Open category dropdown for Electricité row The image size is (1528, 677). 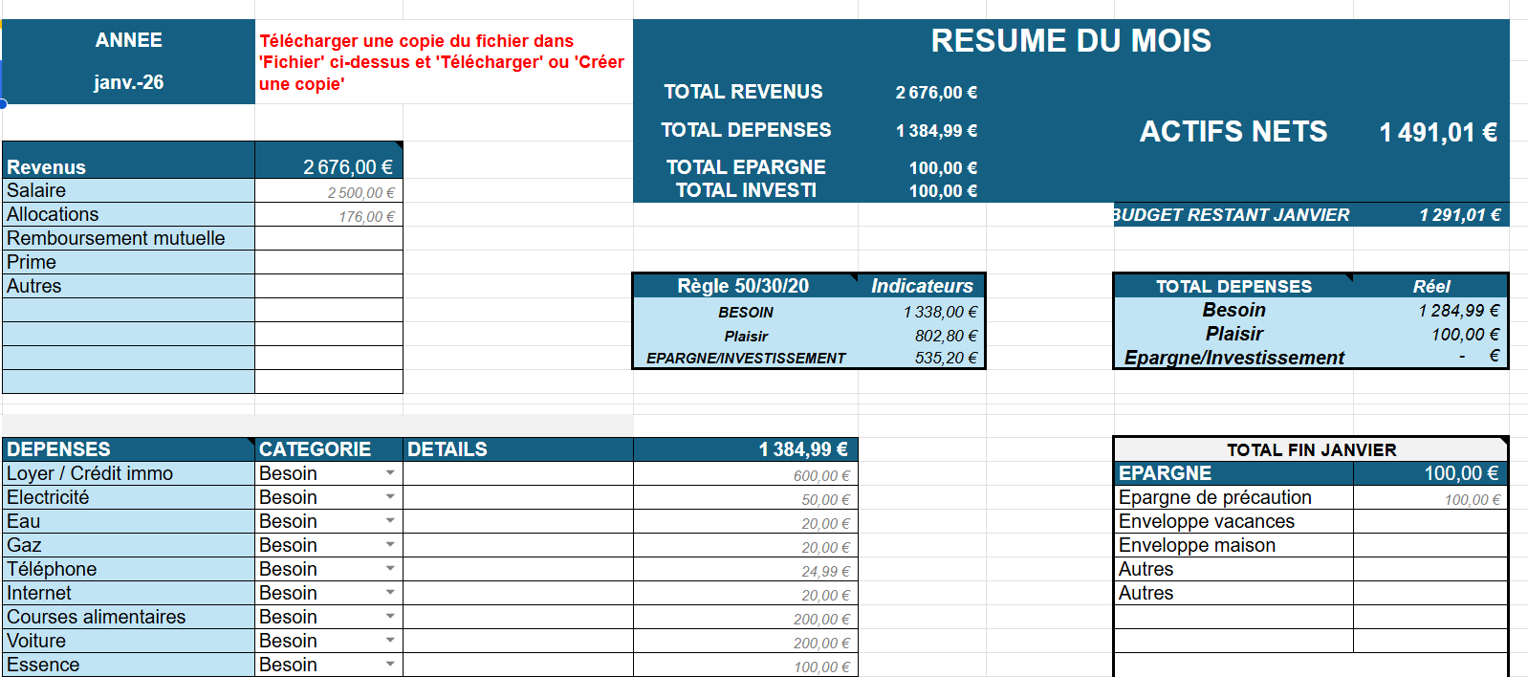click(390, 497)
